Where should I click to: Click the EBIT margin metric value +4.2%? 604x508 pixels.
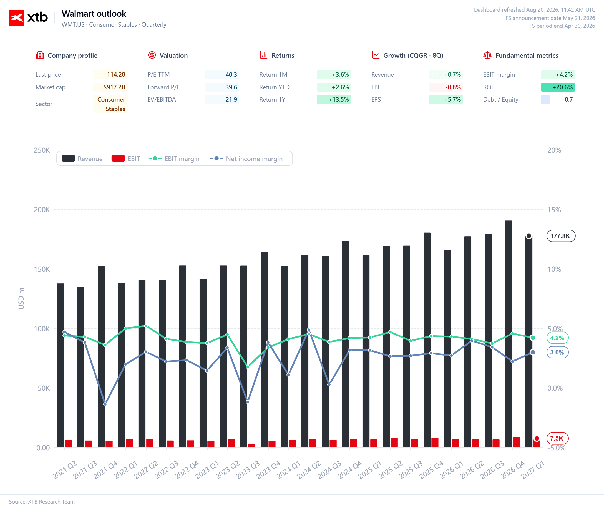click(558, 75)
